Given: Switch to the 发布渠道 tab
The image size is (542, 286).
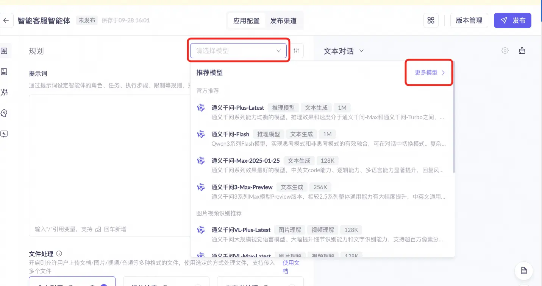Looking at the screenshot, I should pyautogui.click(x=283, y=21).
